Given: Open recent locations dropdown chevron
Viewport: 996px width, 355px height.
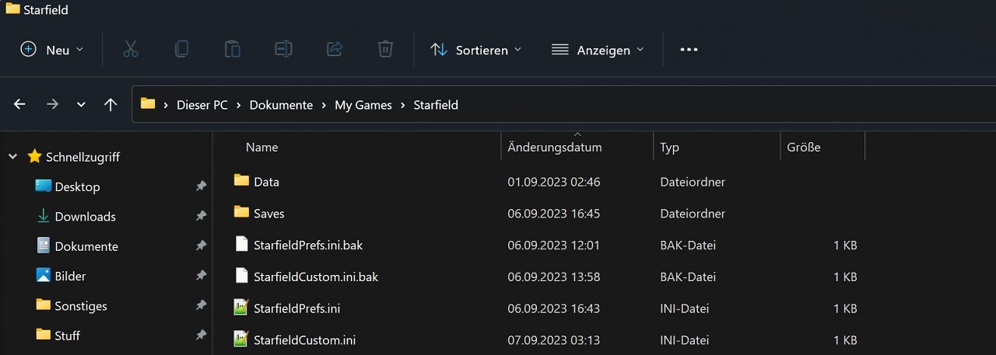Looking at the screenshot, I should 81,105.
